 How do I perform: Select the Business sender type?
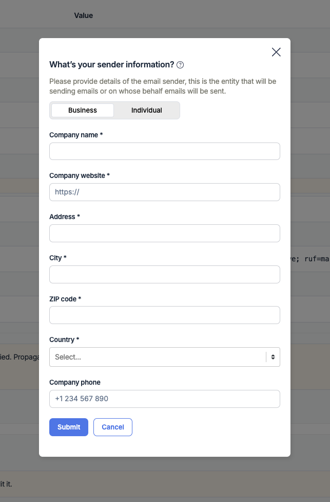tap(82, 110)
